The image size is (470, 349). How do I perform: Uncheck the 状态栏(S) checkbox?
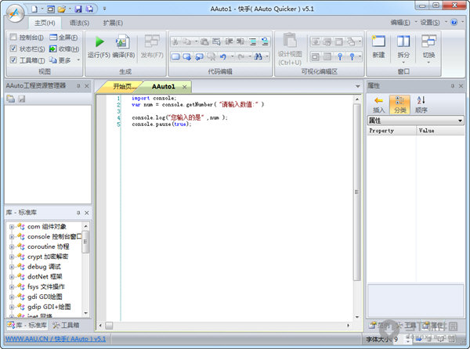[13, 49]
